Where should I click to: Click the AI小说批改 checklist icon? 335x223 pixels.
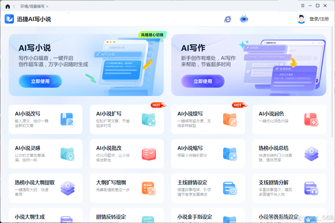coord(149,154)
